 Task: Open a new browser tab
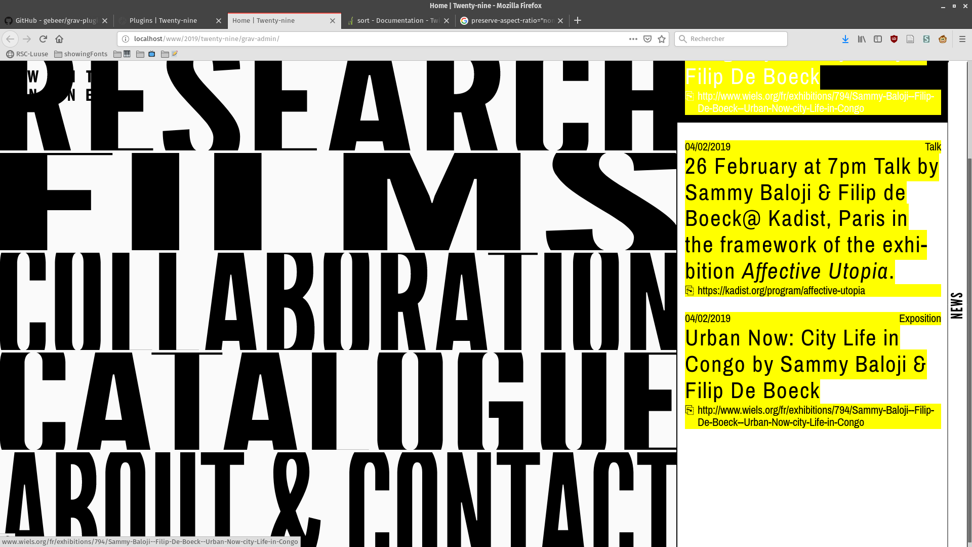[x=578, y=21]
